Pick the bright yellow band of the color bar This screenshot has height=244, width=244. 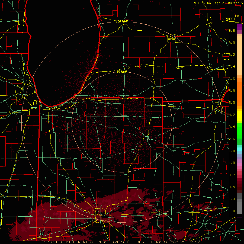coord(239,116)
